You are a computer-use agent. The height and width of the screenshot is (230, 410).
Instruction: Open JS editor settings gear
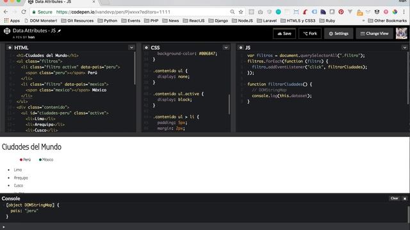[241, 48]
